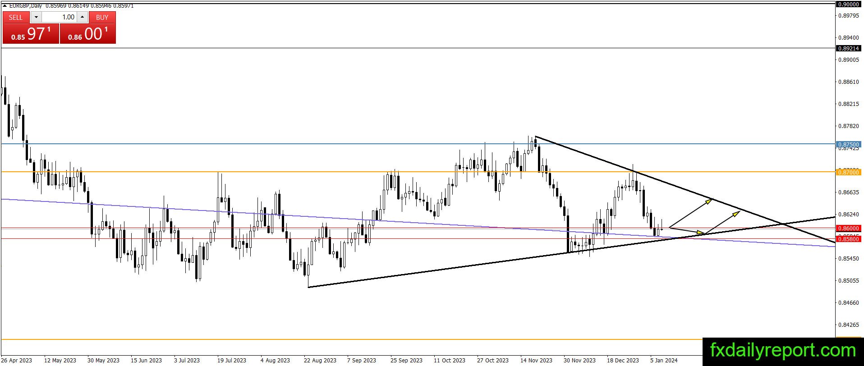Select the 0.87500 blue price label

(849, 145)
